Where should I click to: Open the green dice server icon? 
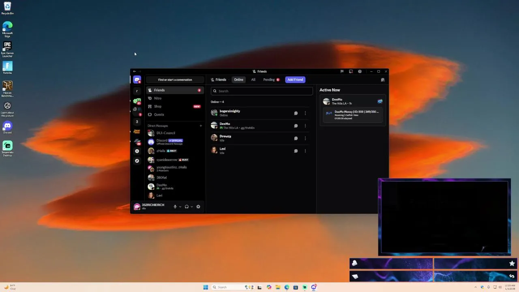[x=137, y=101]
